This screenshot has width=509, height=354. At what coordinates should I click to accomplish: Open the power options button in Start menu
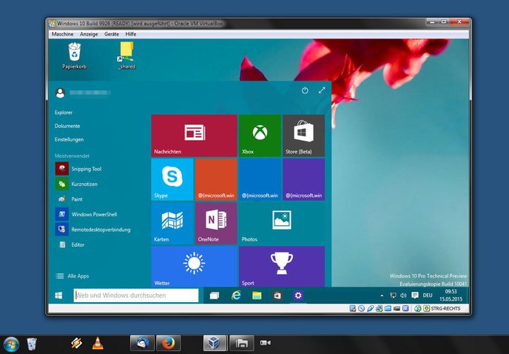click(305, 90)
